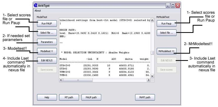Click the ModelTest group label

tap(42, 17)
